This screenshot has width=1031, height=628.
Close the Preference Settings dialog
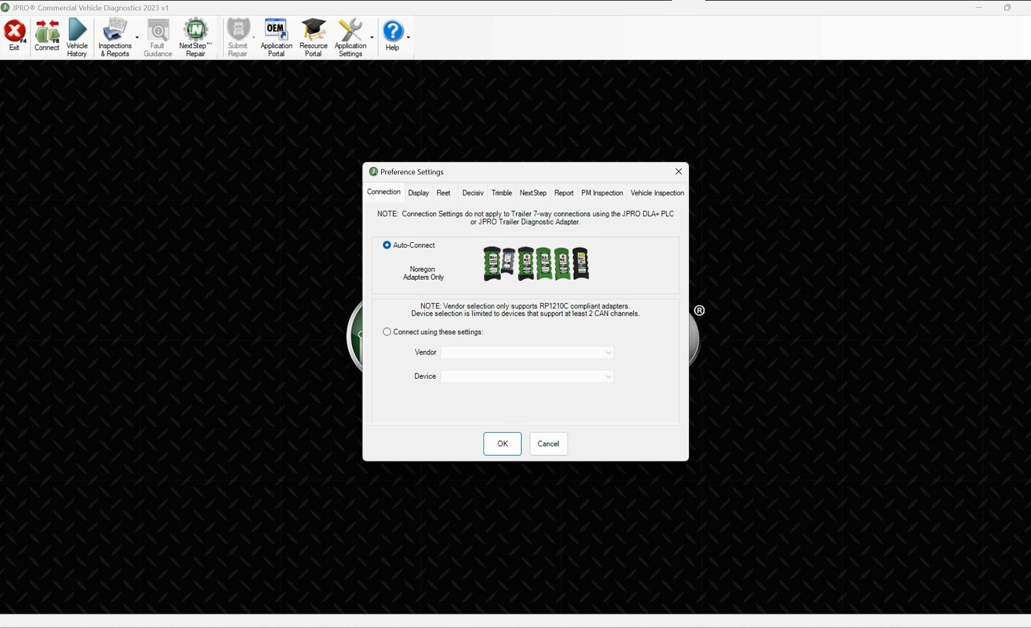click(x=678, y=172)
